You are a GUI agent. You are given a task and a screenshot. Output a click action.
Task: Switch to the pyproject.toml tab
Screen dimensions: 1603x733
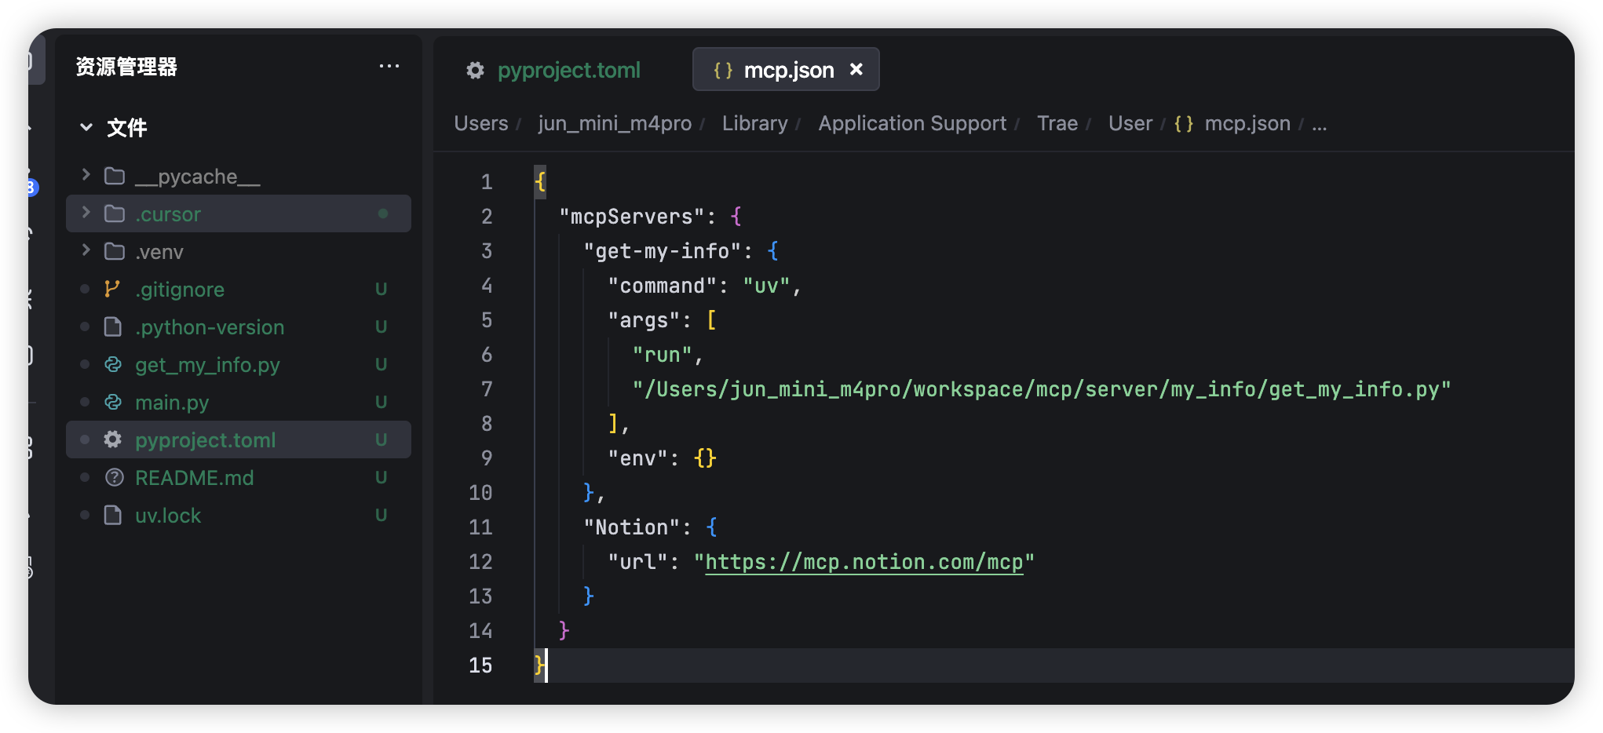click(x=569, y=70)
